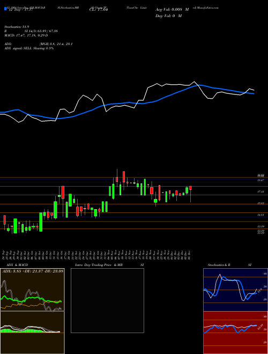Viewport: 268px width, 354px height.
Task: Open the red RSI mini chart
Action: 235,333
